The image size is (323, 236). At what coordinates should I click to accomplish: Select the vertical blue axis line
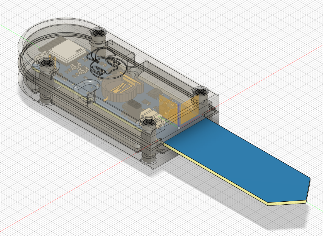click(x=179, y=115)
